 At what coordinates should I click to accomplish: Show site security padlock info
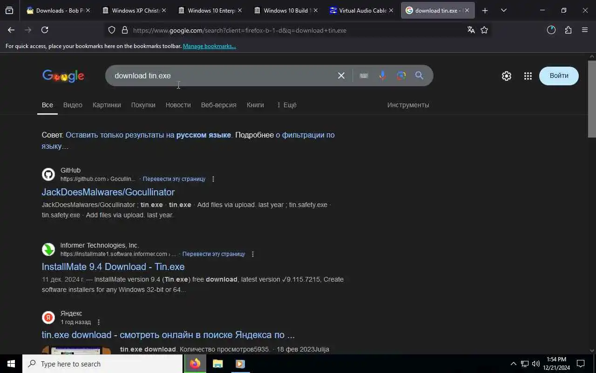[x=124, y=30]
